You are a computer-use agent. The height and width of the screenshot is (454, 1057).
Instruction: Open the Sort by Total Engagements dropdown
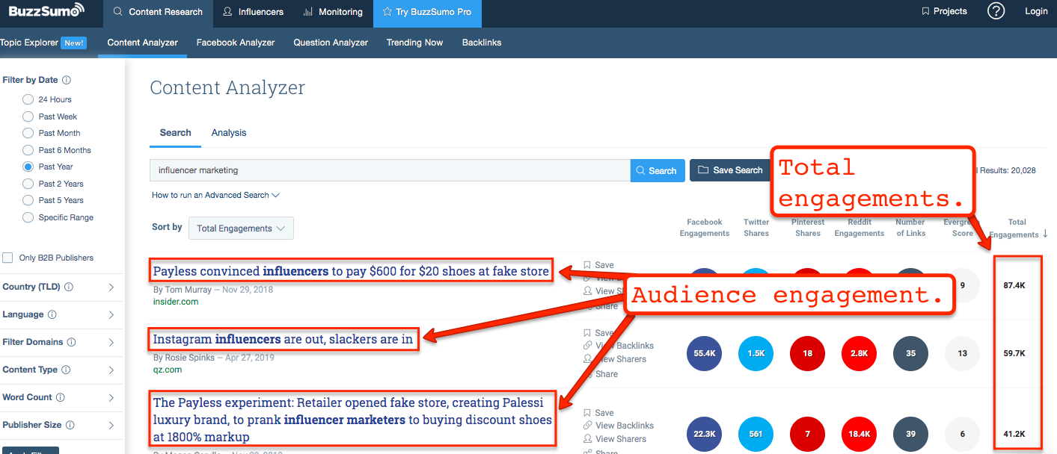pos(241,228)
